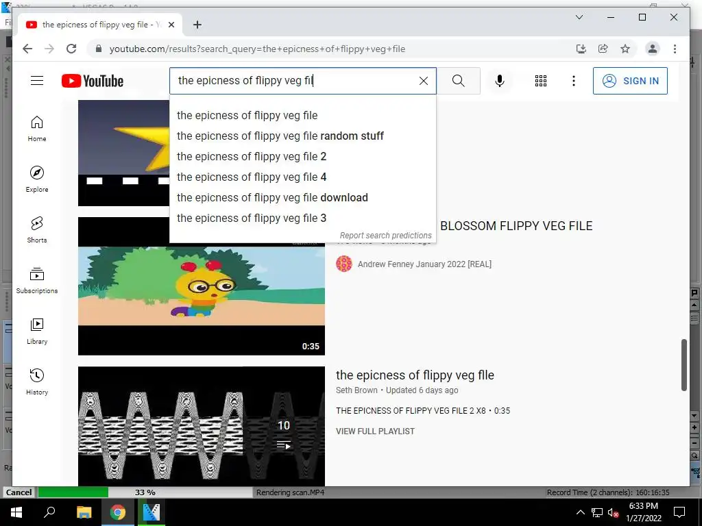Switch to VEGAS Pro from the taskbar
This screenshot has height=526, width=702.
tap(152, 512)
